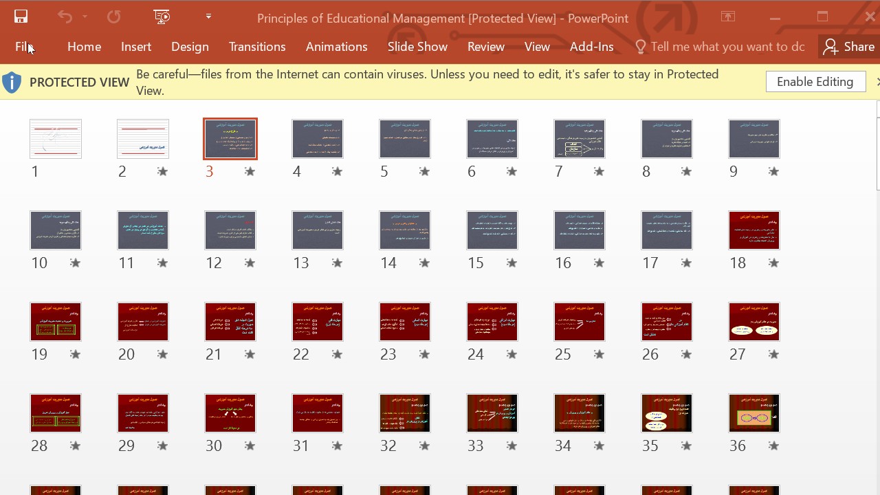The image size is (880, 495).
Task: Click transition star icon under slide 29
Action: (x=162, y=445)
